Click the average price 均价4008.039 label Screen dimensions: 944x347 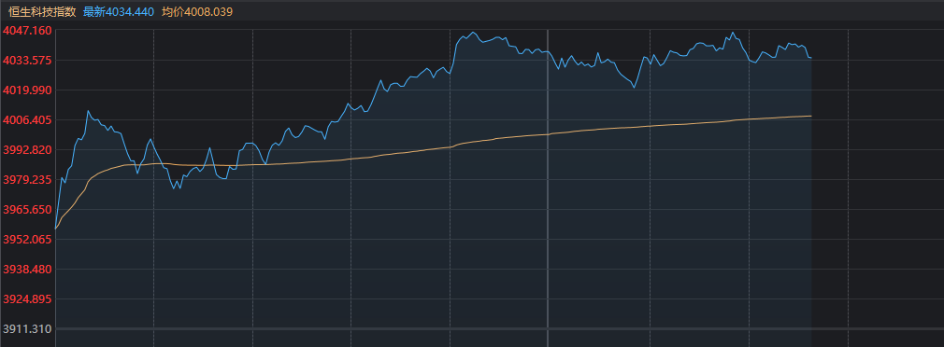point(197,11)
